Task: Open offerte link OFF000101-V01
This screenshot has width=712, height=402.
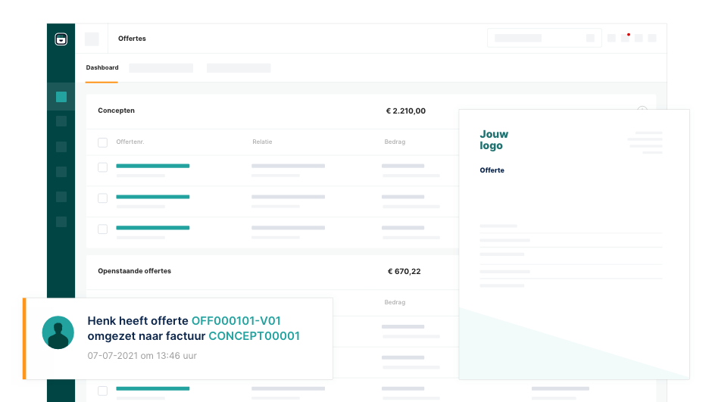Action: [236, 321]
